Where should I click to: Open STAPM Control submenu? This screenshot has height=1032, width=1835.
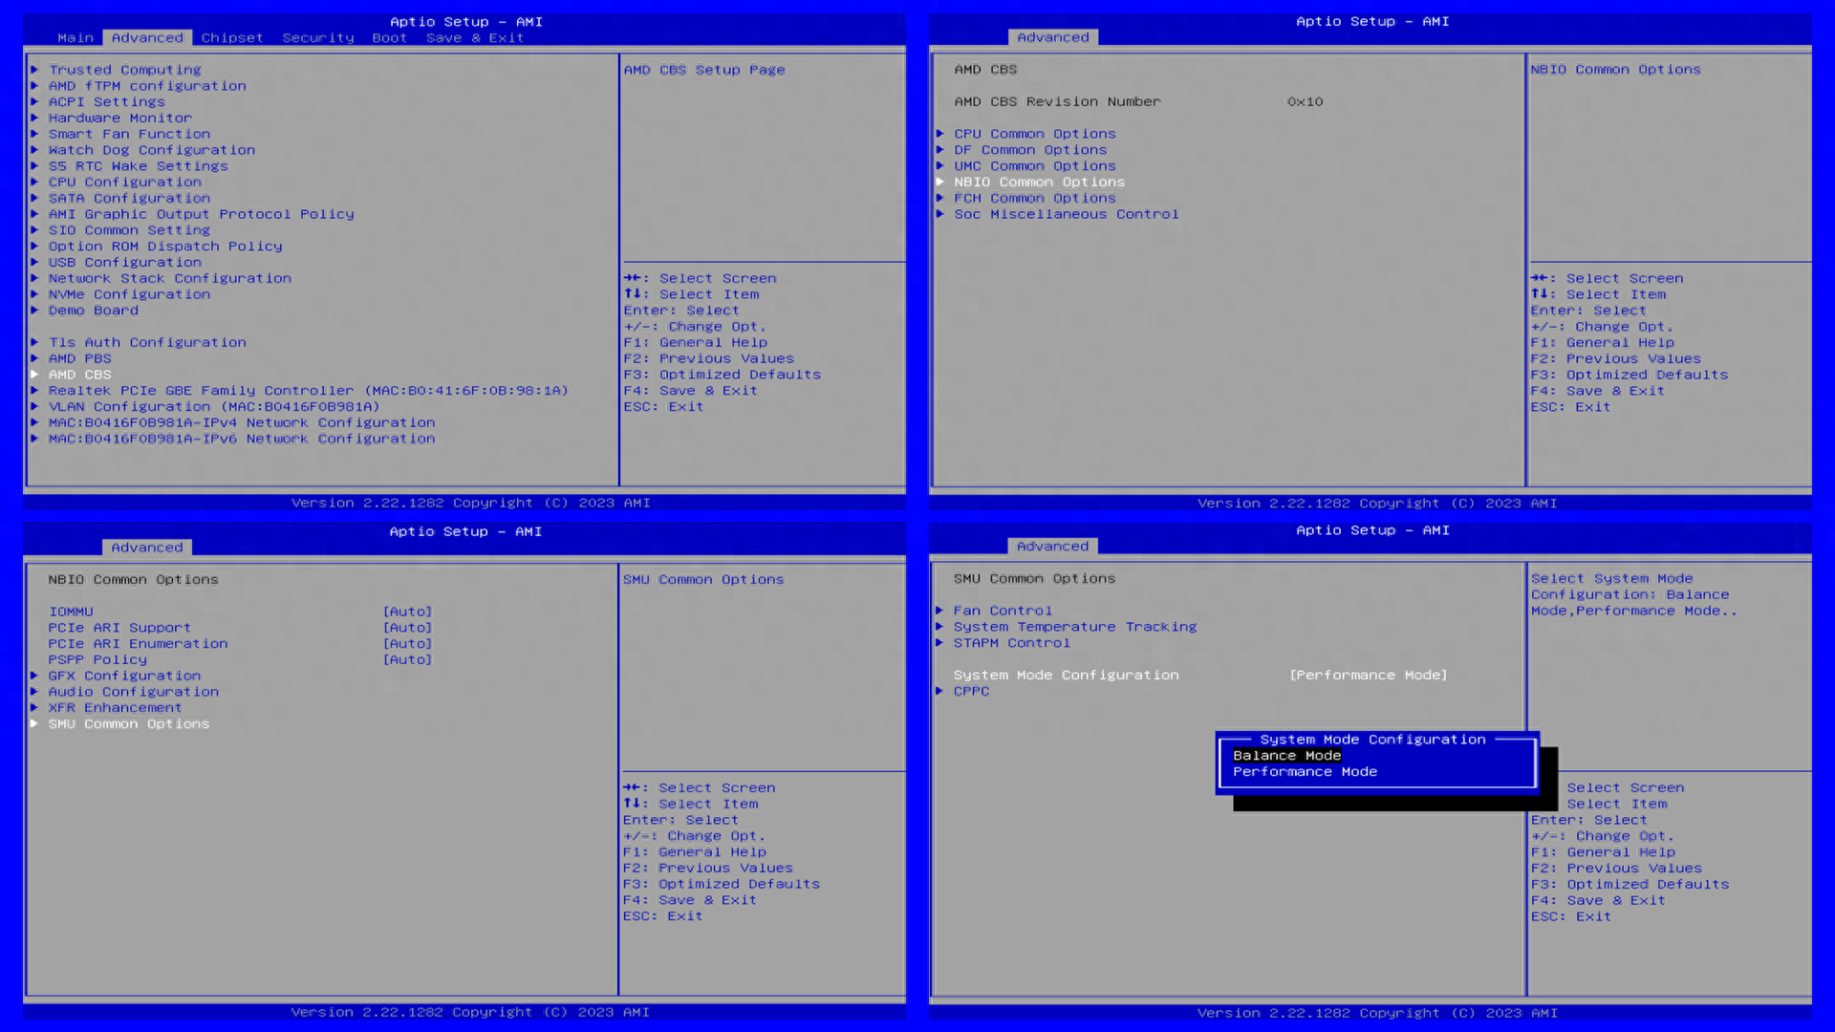pyautogui.click(x=1011, y=643)
